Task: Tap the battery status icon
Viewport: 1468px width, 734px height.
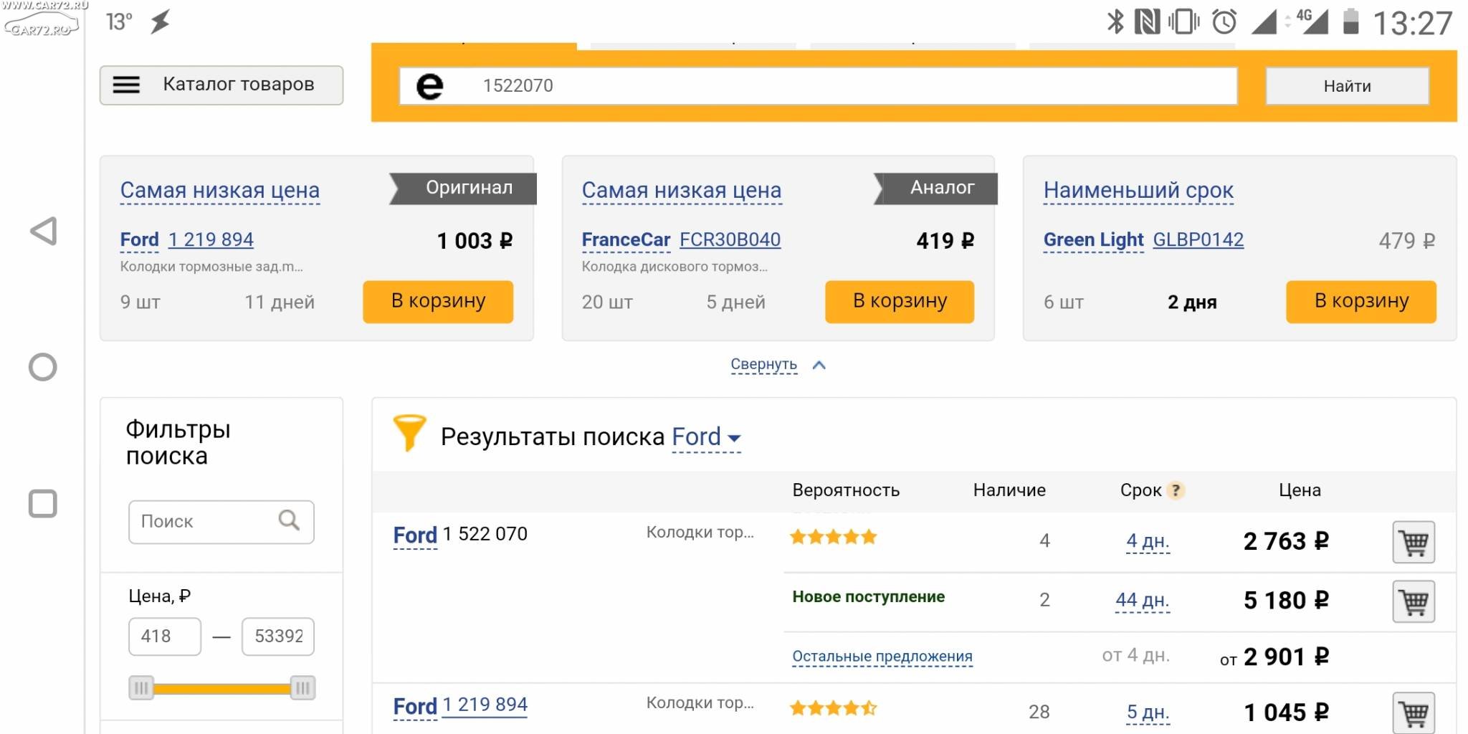Action: pos(1350,22)
